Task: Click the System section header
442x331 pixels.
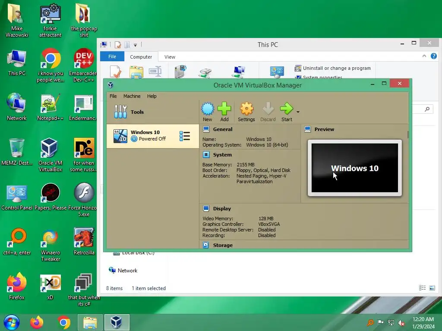Action: coord(222,155)
